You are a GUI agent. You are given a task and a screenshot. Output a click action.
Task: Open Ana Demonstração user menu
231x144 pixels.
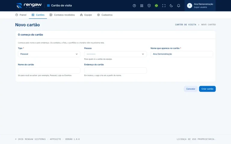click(200, 6)
